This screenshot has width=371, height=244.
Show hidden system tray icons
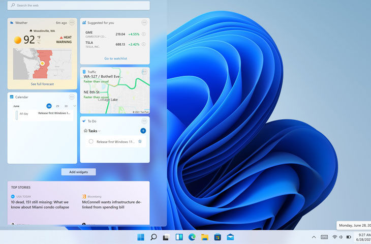314,237
